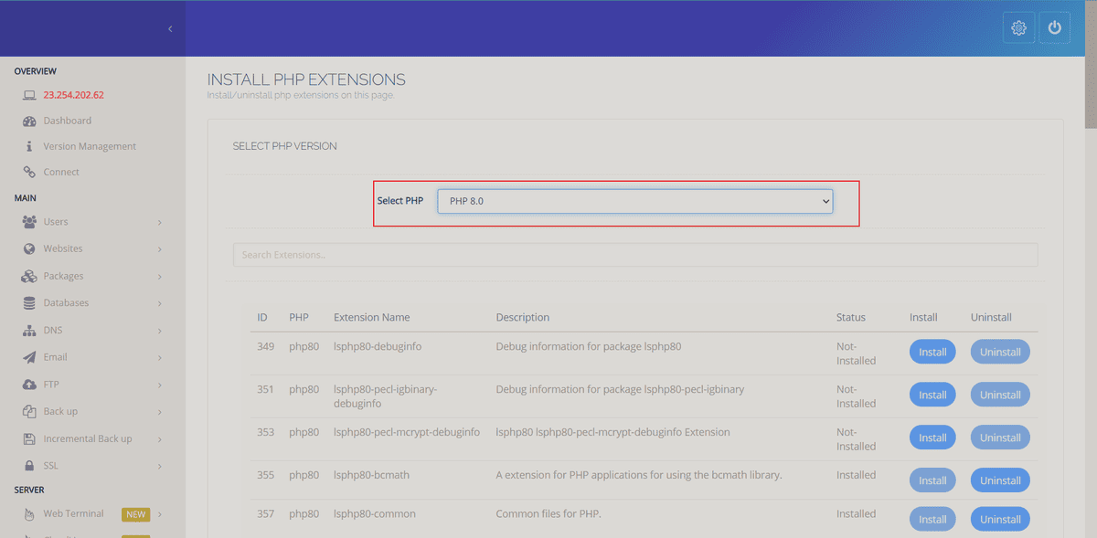
Task: Install the lsphp80-debuginfo extension
Action: pyautogui.click(x=932, y=352)
